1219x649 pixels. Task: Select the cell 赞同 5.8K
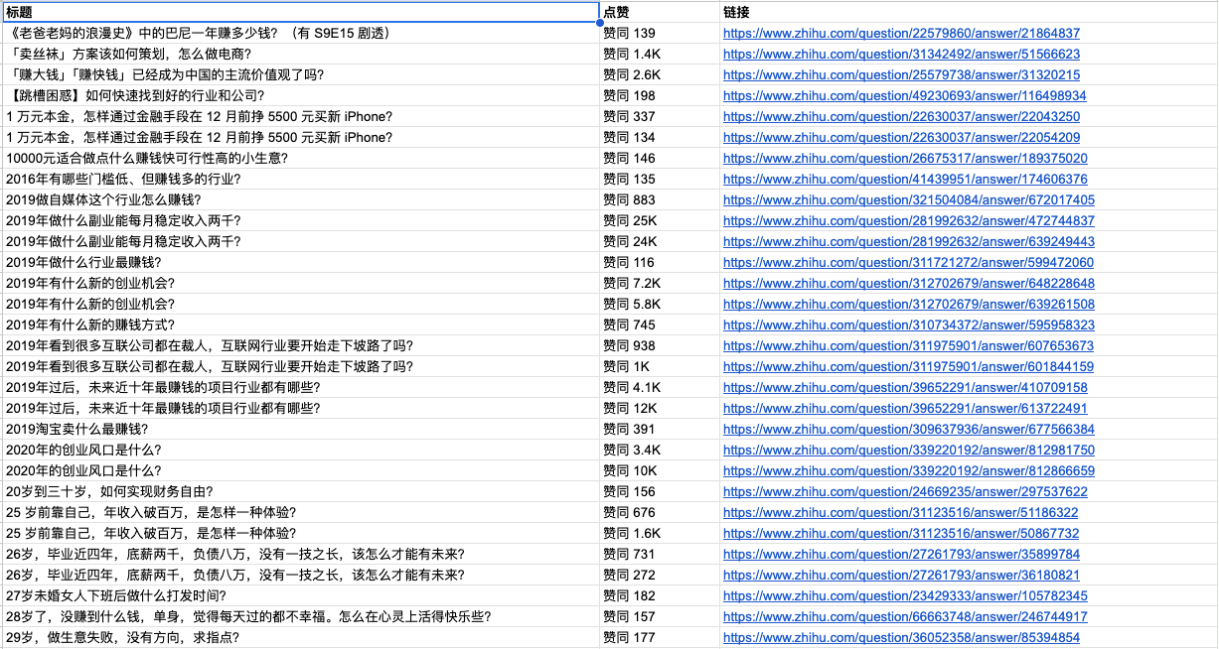click(660, 304)
